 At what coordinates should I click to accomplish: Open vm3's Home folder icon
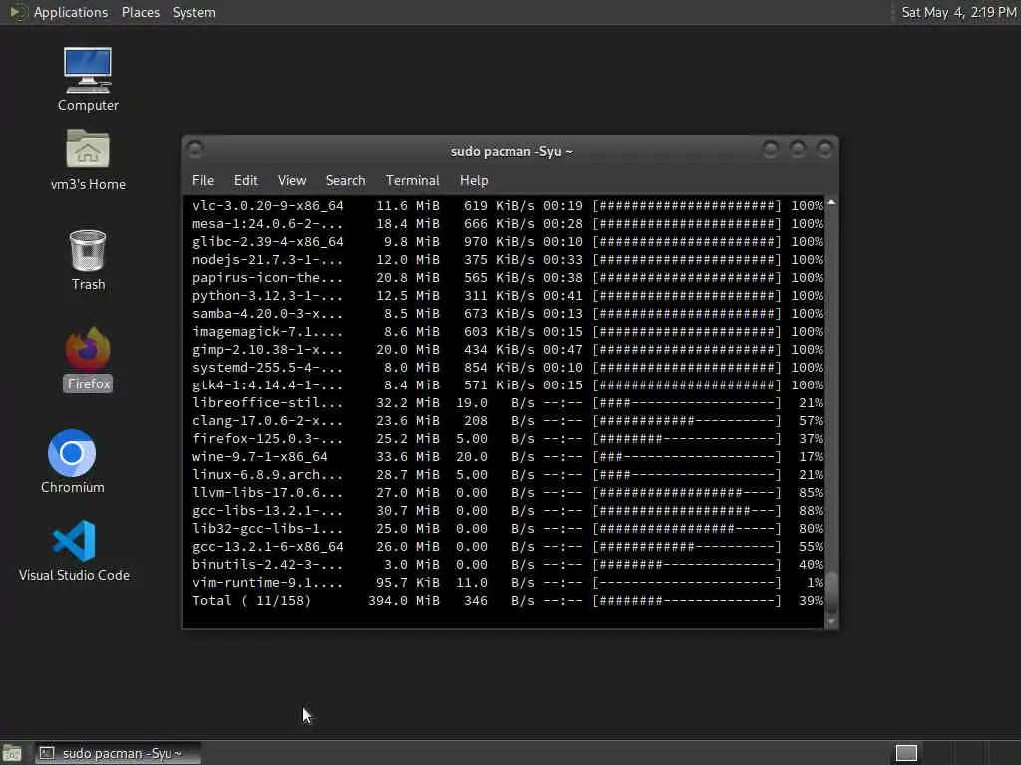click(88, 160)
